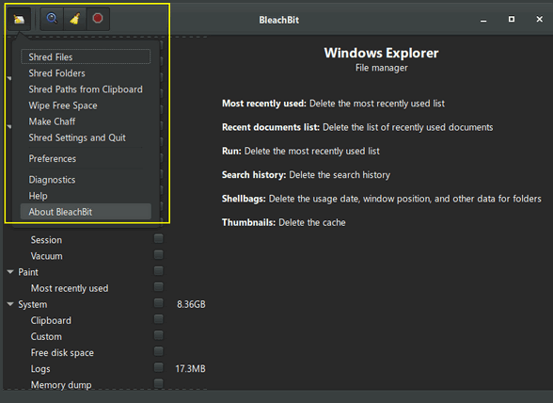Toggle the Session checkbox

pos(159,239)
